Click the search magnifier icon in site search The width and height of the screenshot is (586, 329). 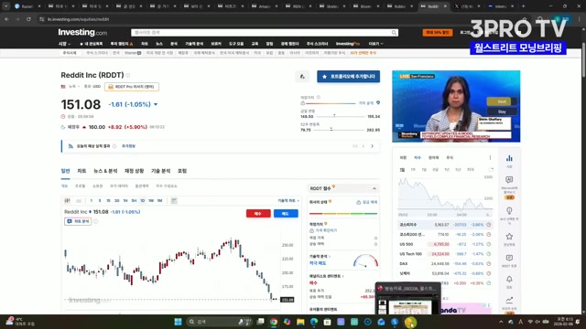pyautogui.click(x=394, y=33)
